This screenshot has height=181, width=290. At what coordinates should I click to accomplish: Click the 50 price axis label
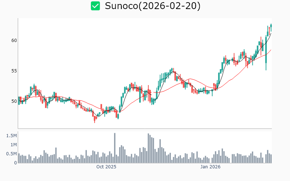[13, 101]
